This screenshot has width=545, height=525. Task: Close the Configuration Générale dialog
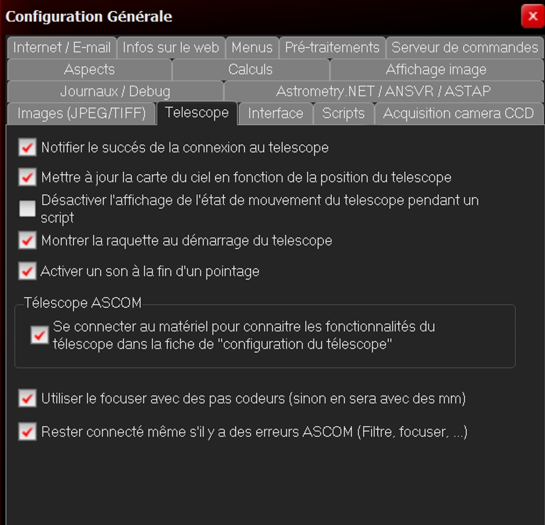(x=532, y=16)
